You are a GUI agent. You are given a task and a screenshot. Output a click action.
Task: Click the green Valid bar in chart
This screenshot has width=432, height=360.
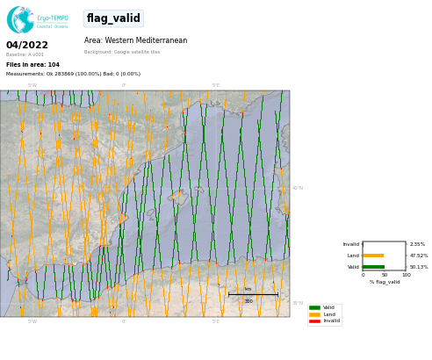pos(374,267)
